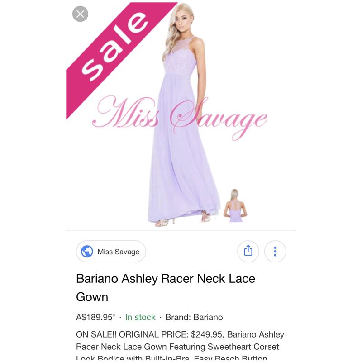Screen dimensions: 362x362
Task: Click the model's face in photo
Action: pyautogui.click(x=182, y=21)
